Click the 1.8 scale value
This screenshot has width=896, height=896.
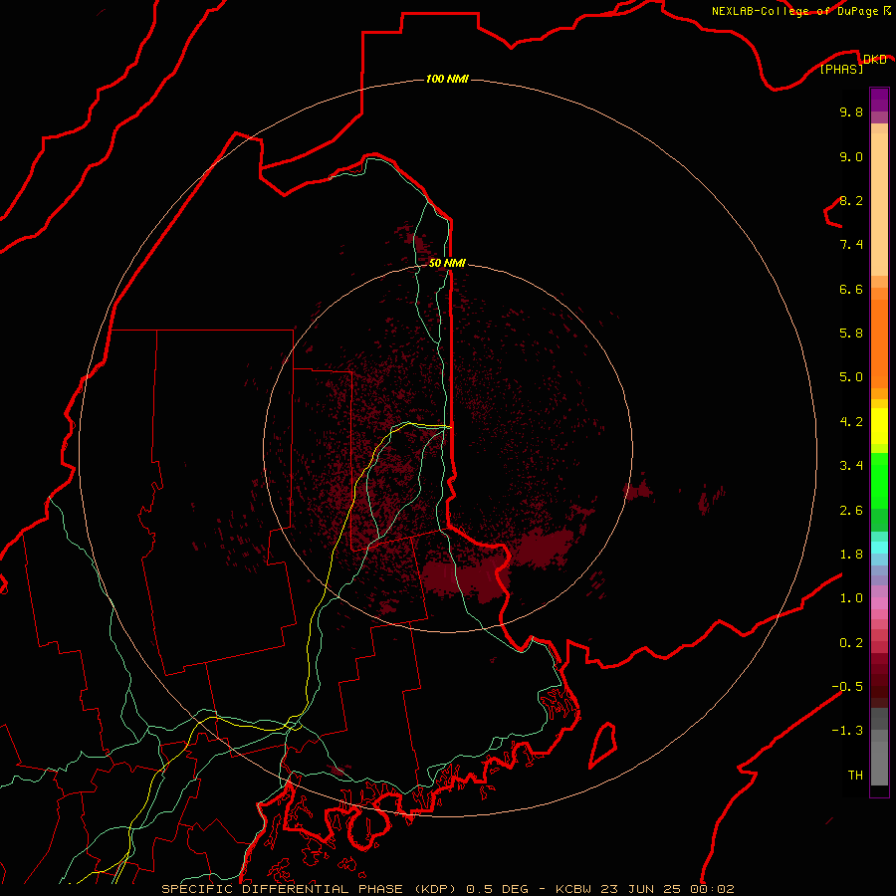851,554
